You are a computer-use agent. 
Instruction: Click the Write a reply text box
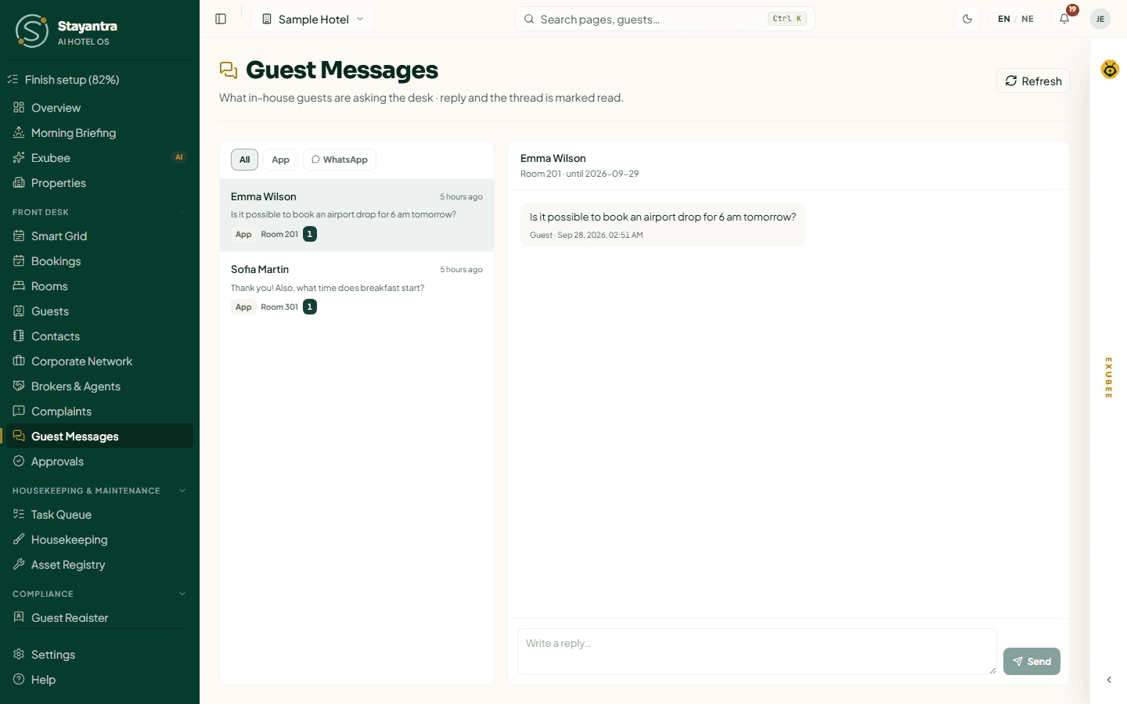[757, 651]
